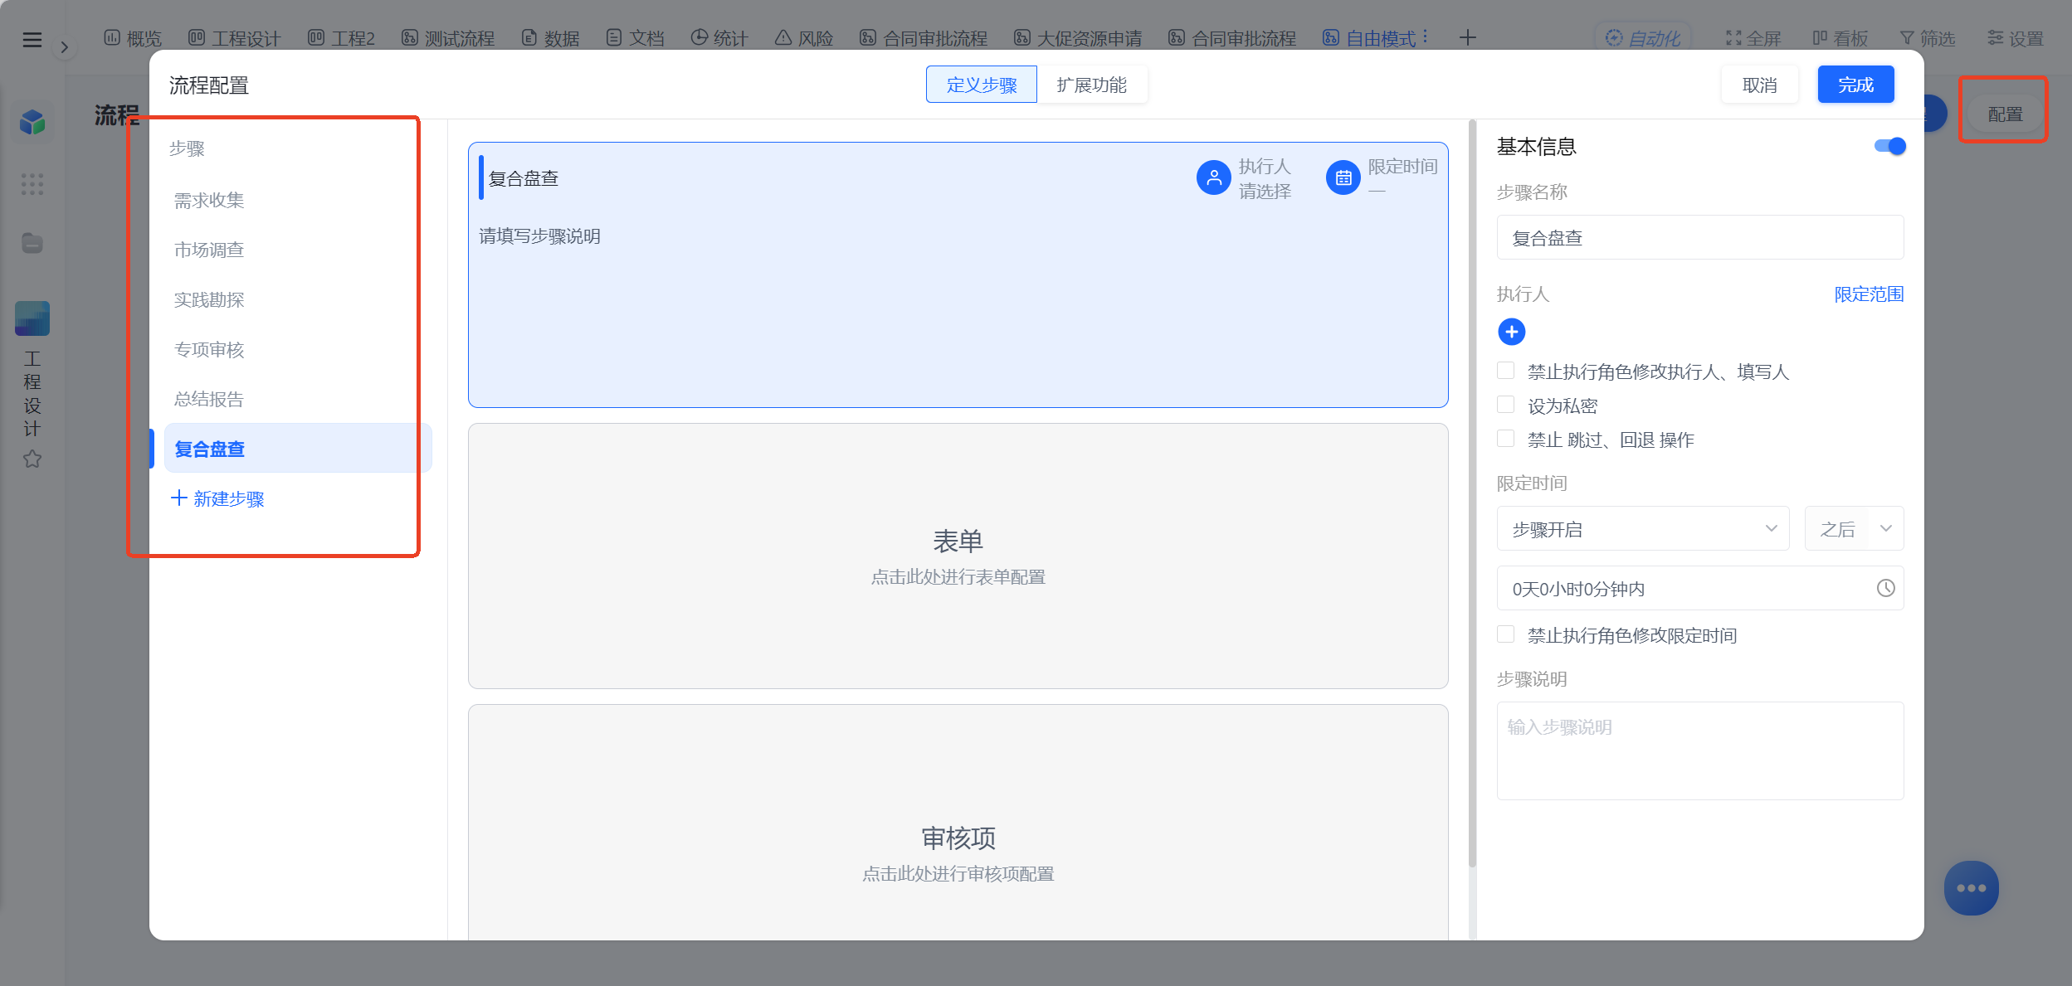Click the 自由模式 tab
This screenshot has height=986, width=2072.
tap(1369, 38)
